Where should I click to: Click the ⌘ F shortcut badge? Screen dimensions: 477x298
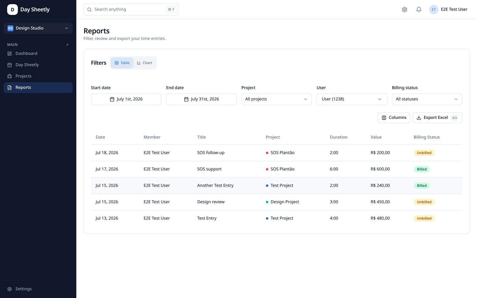pos(171,10)
